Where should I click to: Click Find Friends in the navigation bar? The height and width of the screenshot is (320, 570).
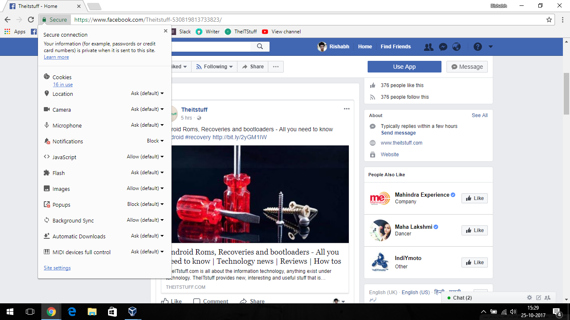(395, 47)
